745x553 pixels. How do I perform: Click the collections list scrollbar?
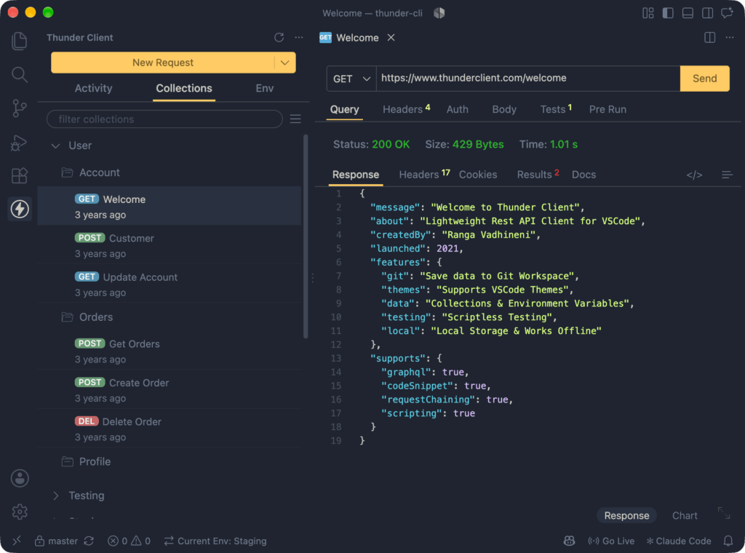coord(306,236)
